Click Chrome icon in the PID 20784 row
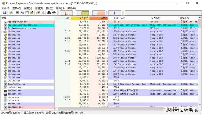 click(6, 38)
